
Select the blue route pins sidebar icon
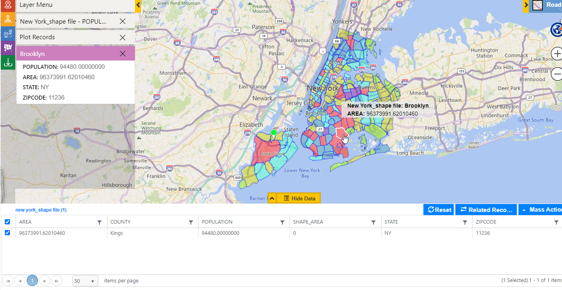click(8, 34)
